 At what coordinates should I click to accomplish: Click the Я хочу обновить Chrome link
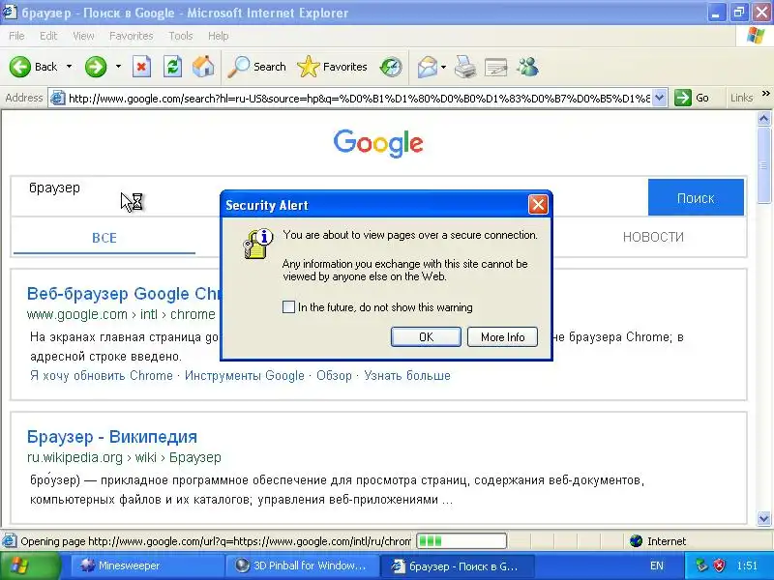click(x=102, y=375)
